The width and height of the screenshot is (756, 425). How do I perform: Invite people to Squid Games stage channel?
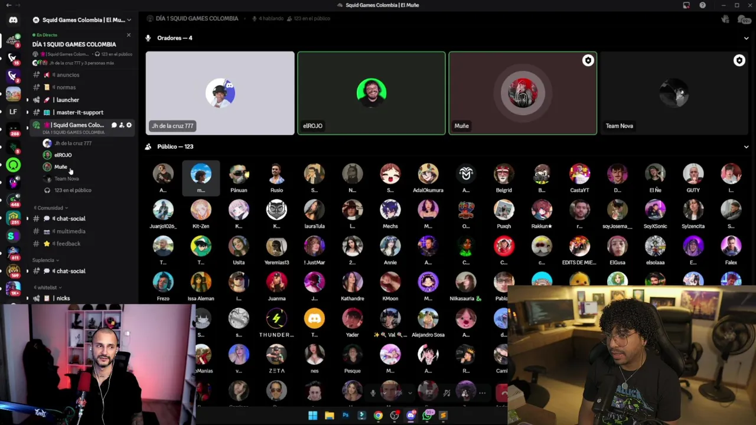click(122, 125)
